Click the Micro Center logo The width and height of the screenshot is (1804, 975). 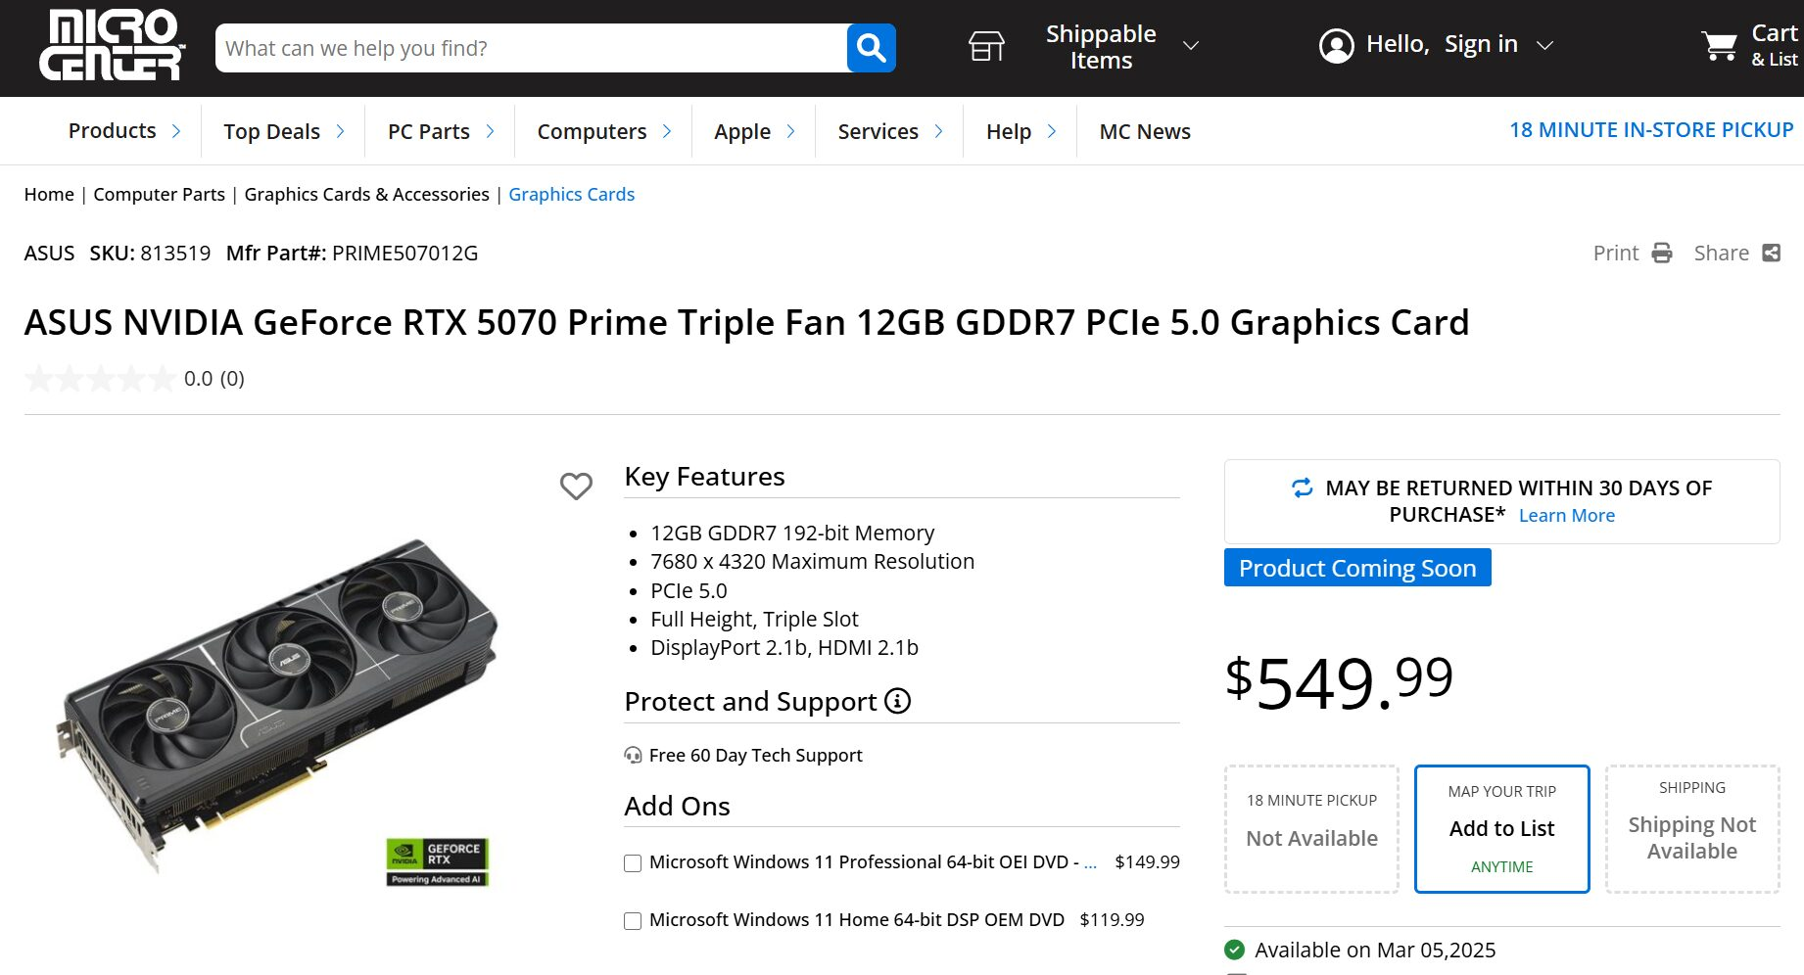(112, 45)
